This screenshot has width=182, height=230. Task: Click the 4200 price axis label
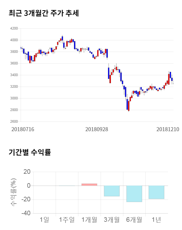tap(14, 29)
